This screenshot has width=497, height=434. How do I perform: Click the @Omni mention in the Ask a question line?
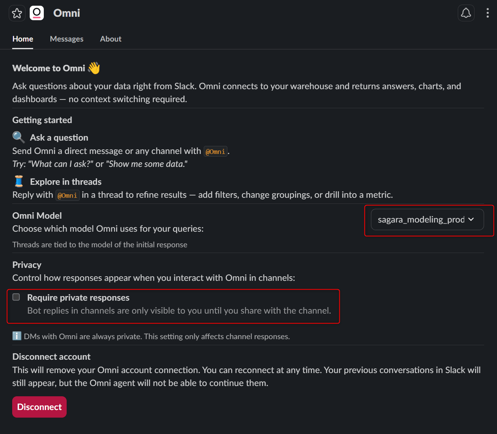click(x=215, y=152)
